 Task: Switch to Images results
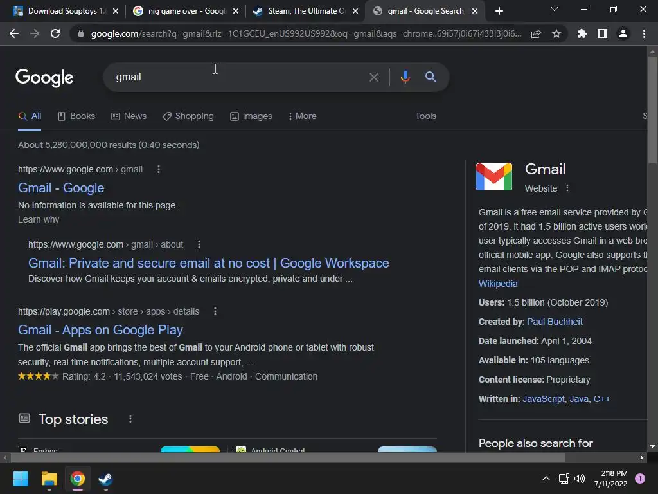pos(251,116)
